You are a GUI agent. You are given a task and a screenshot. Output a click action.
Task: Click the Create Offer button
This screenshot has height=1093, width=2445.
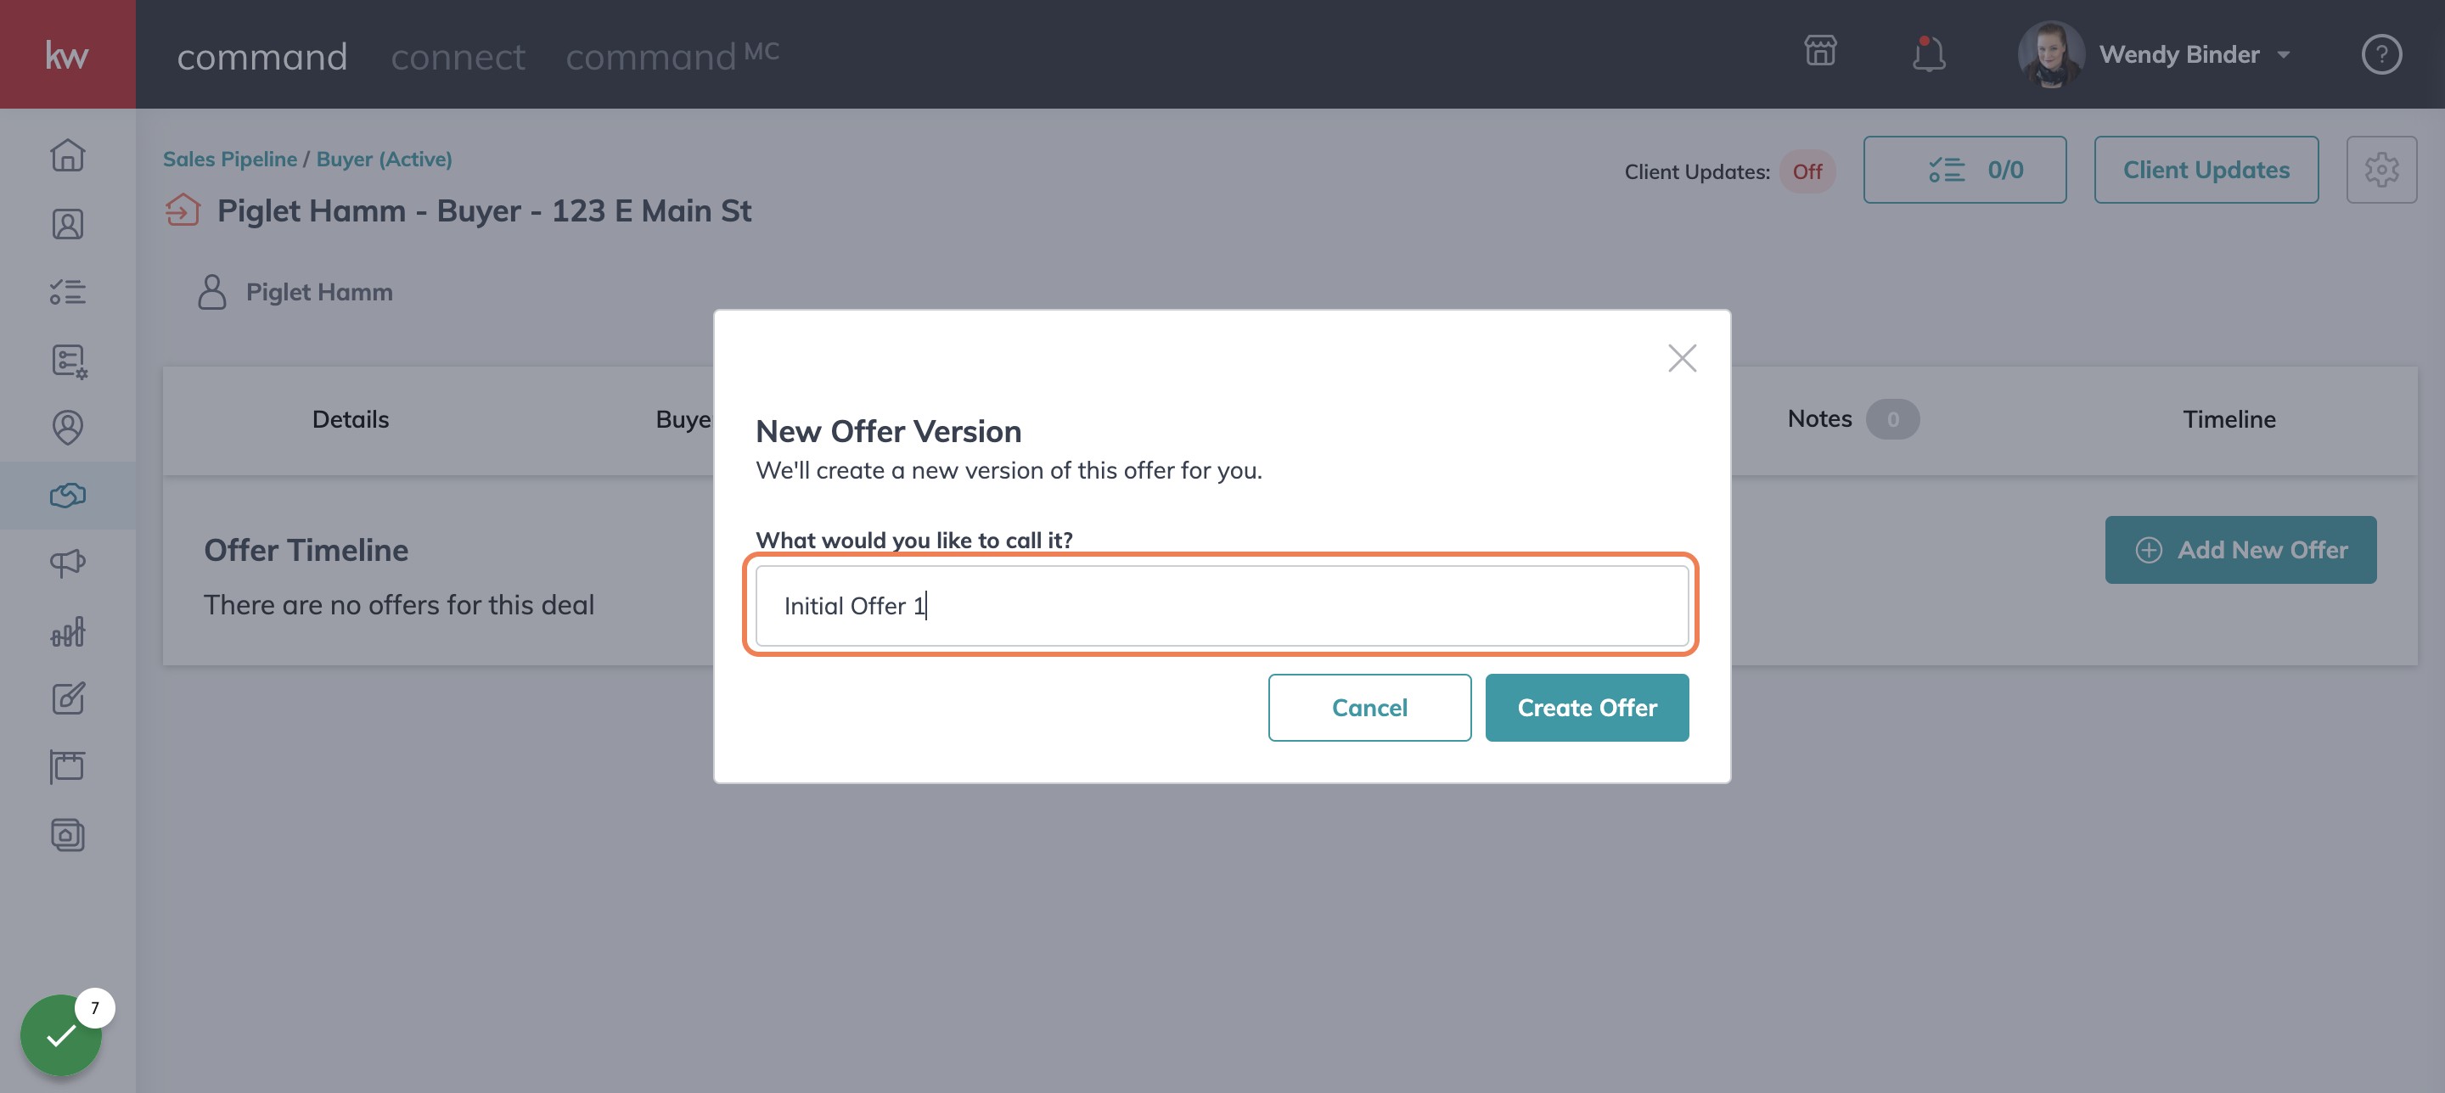pyautogui.click(x=1586, y=708)
